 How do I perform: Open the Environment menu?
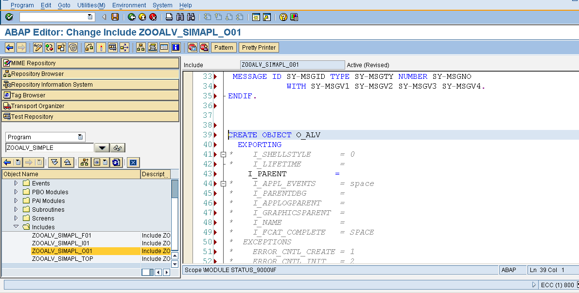tap(129, 5)
